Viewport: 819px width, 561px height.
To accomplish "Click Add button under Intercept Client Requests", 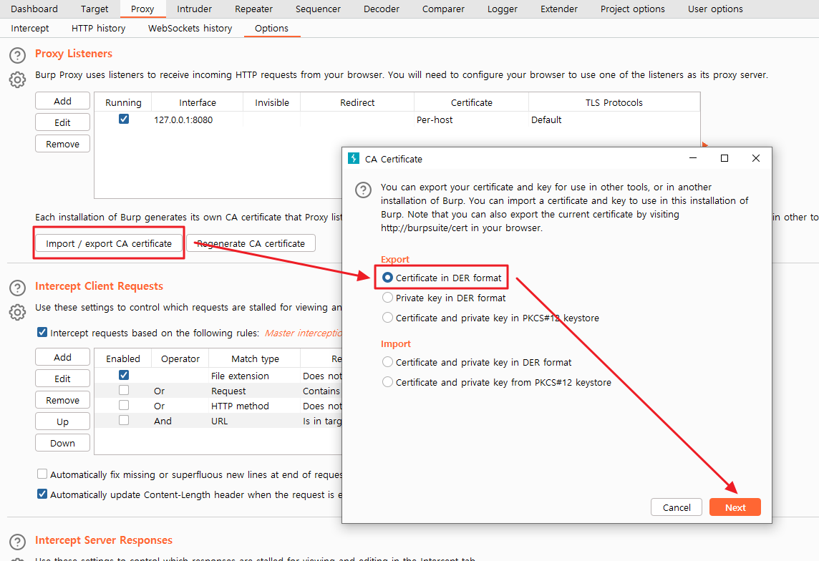I will click(63, 357).
